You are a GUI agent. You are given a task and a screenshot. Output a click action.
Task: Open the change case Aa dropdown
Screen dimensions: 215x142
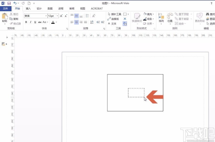pos(45,22)
